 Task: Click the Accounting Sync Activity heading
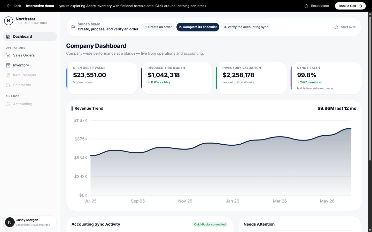(x=96, y=224)
